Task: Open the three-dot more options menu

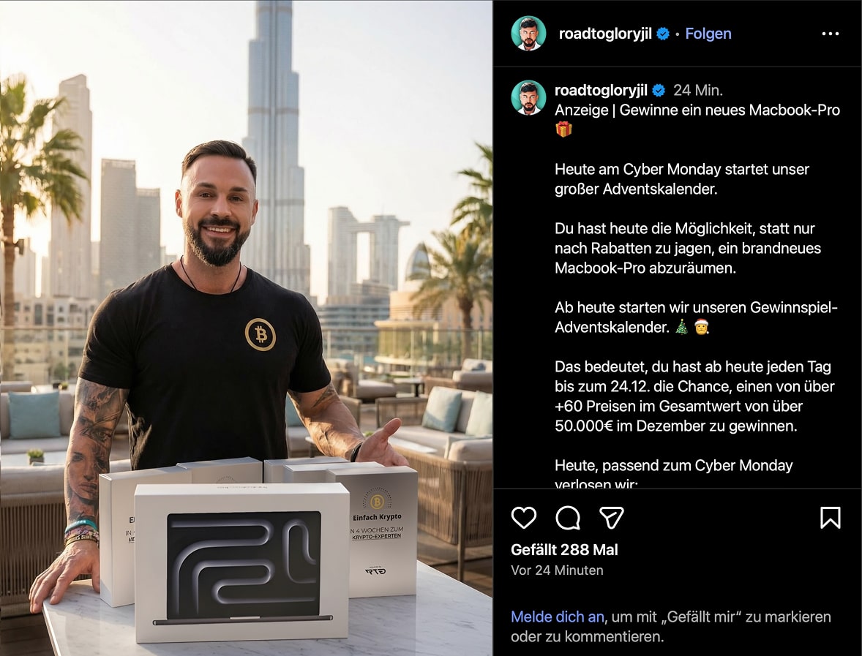Action: (x=830, y=34)
